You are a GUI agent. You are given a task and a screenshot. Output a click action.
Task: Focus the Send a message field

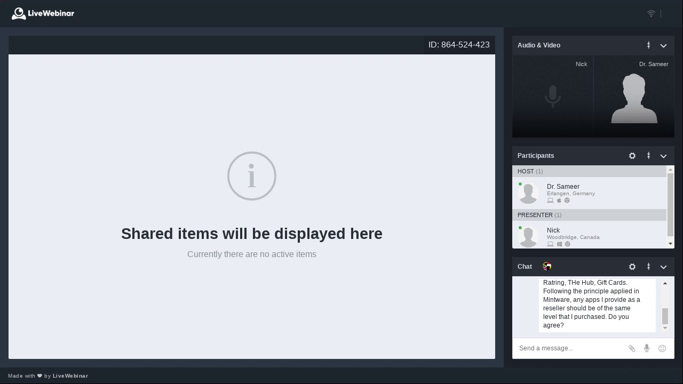570,348
